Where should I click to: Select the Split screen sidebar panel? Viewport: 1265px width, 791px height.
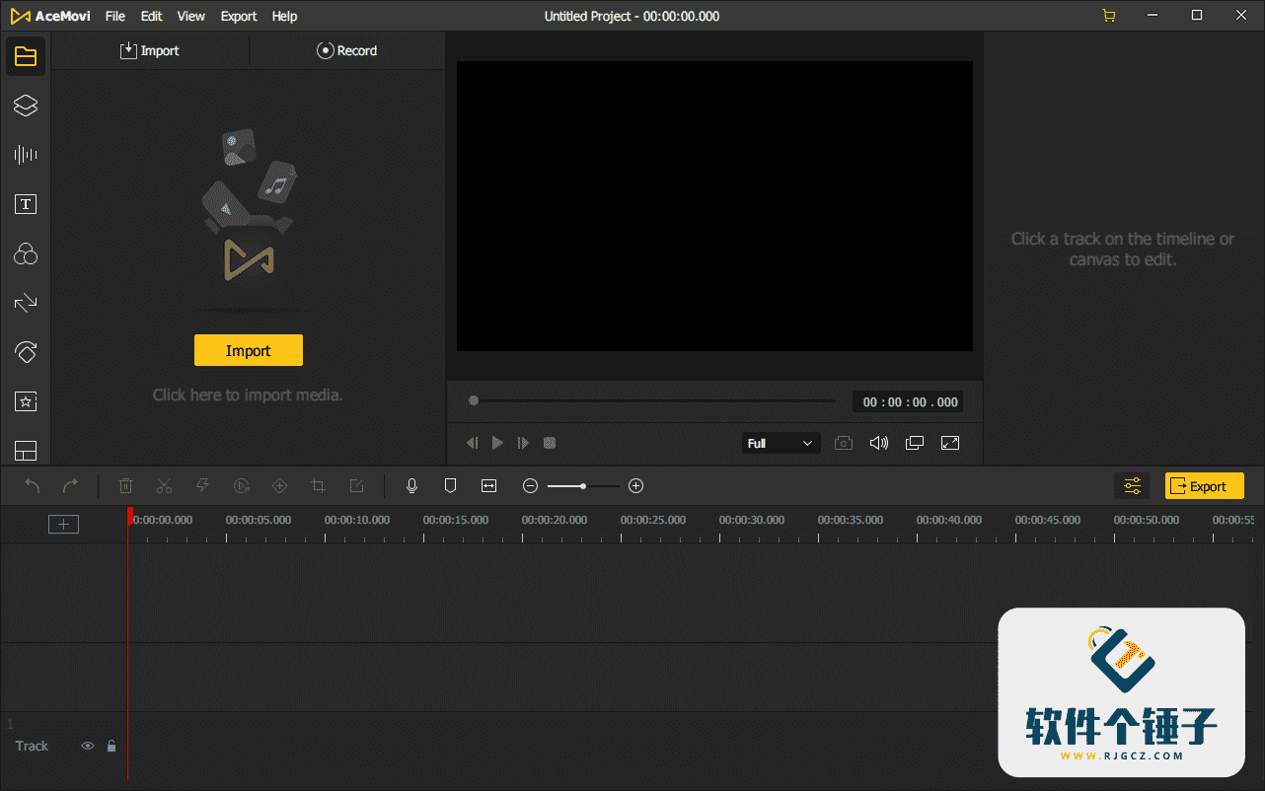(x=26, y=451)
